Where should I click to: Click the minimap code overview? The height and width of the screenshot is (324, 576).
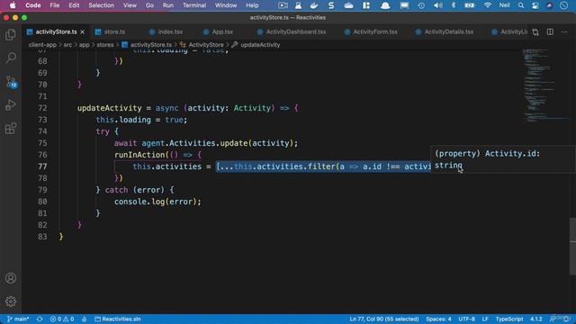click(x=545, y=85)
